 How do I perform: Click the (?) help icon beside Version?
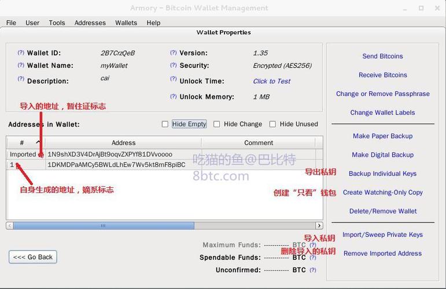pyautogui.click(x=173, y=53)
